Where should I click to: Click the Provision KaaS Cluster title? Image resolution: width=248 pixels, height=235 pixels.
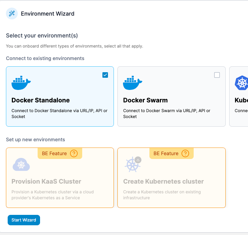(x=46, y=182)
